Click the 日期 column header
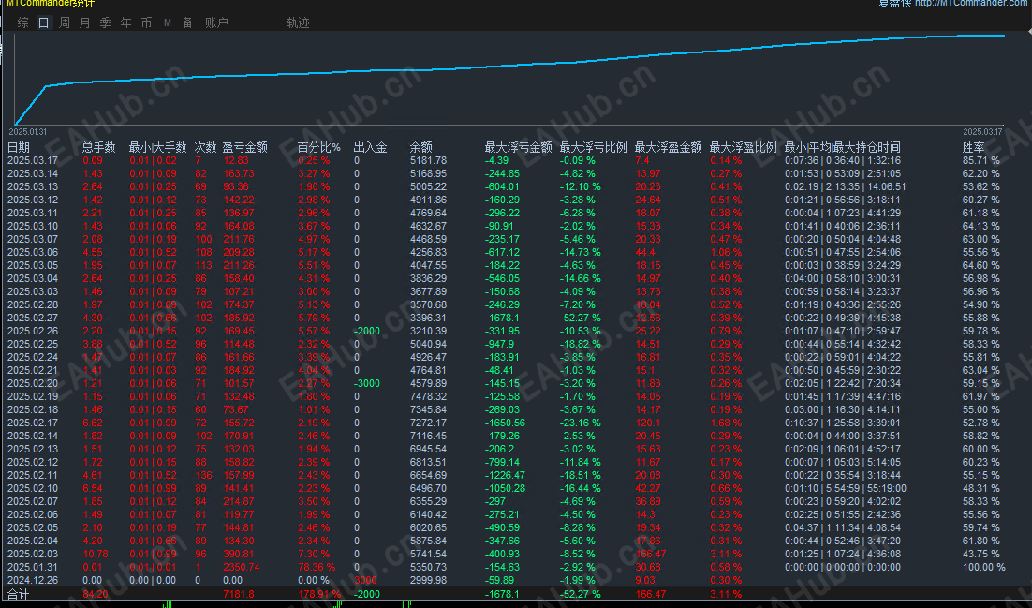Screen dimensions: 1032x608 [19, 147]
